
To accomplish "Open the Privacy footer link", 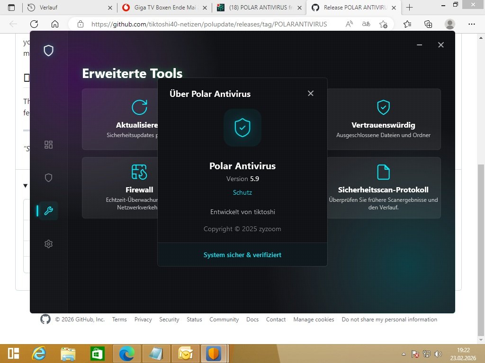I will click(x=143, y=320).
